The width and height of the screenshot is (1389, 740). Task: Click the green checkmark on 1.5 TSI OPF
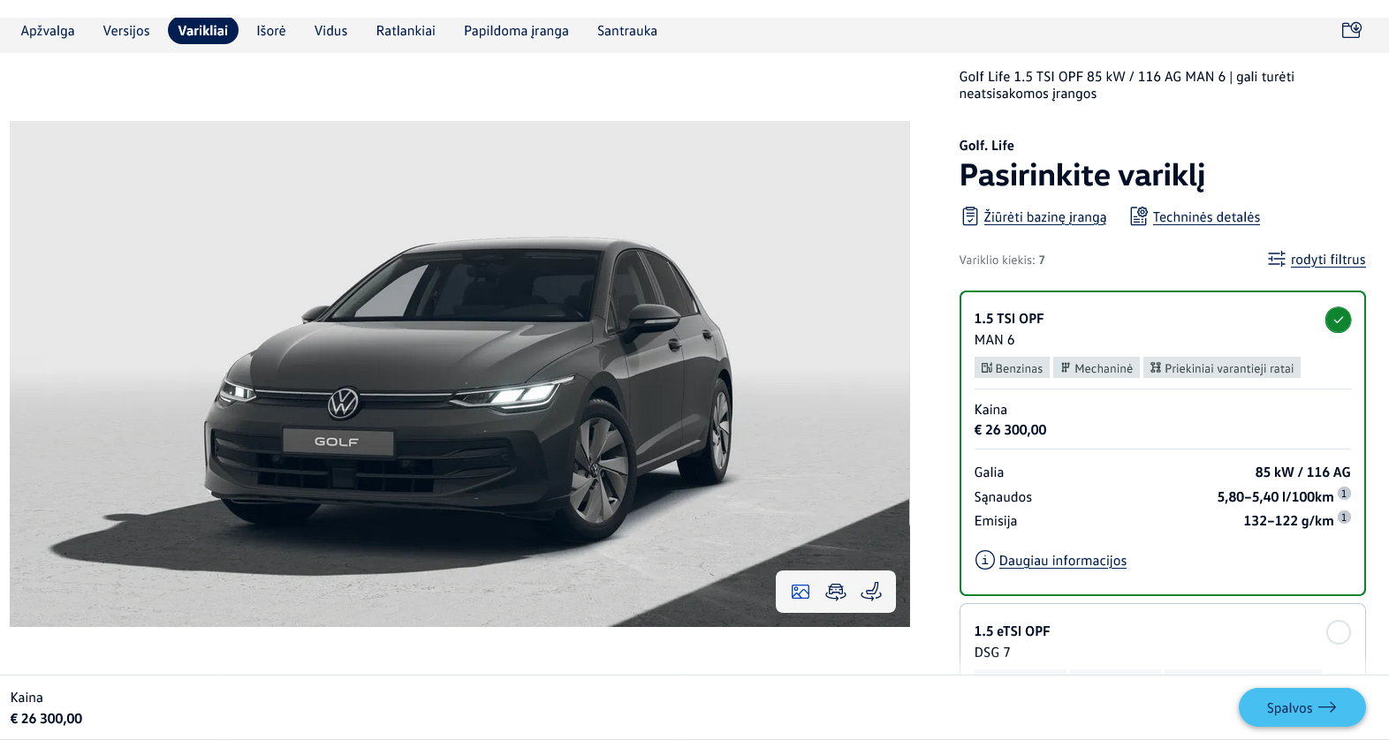pyautogui.click(x=1338, y=320)
